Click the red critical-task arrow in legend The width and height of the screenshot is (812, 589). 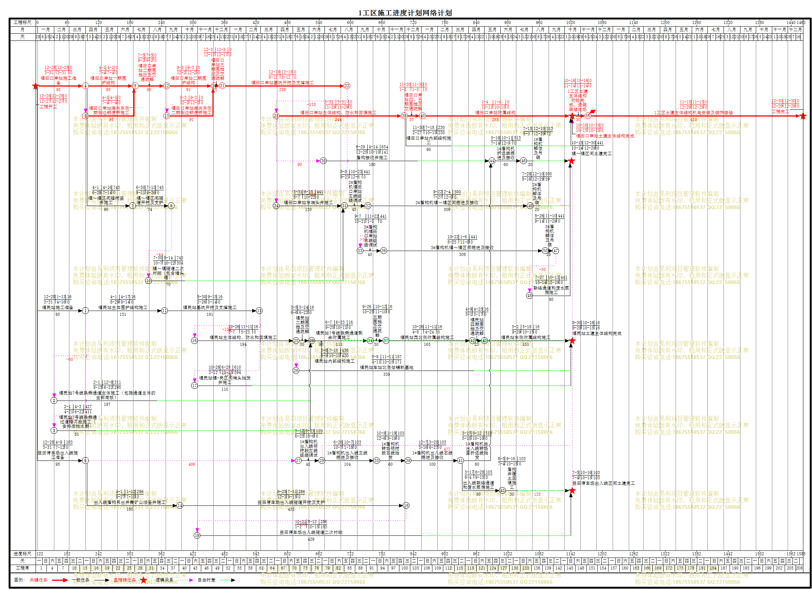click(x=60, y=580)
